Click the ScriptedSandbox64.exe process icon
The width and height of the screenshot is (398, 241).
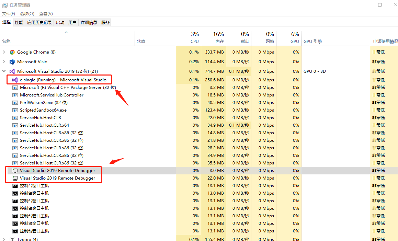tap(15, 110)
